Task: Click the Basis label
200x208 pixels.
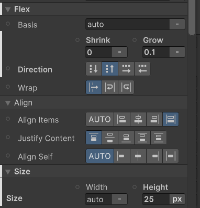Action: pyautogui.click(x=28, y=25)
